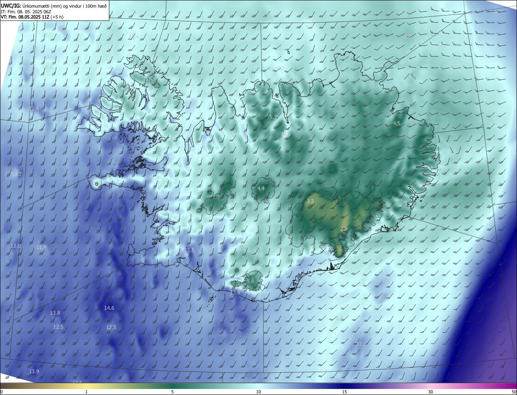The height and width of the screenshot is (395, 517).
Task: Click the 13.8 value label
Action: pos(55,313)
